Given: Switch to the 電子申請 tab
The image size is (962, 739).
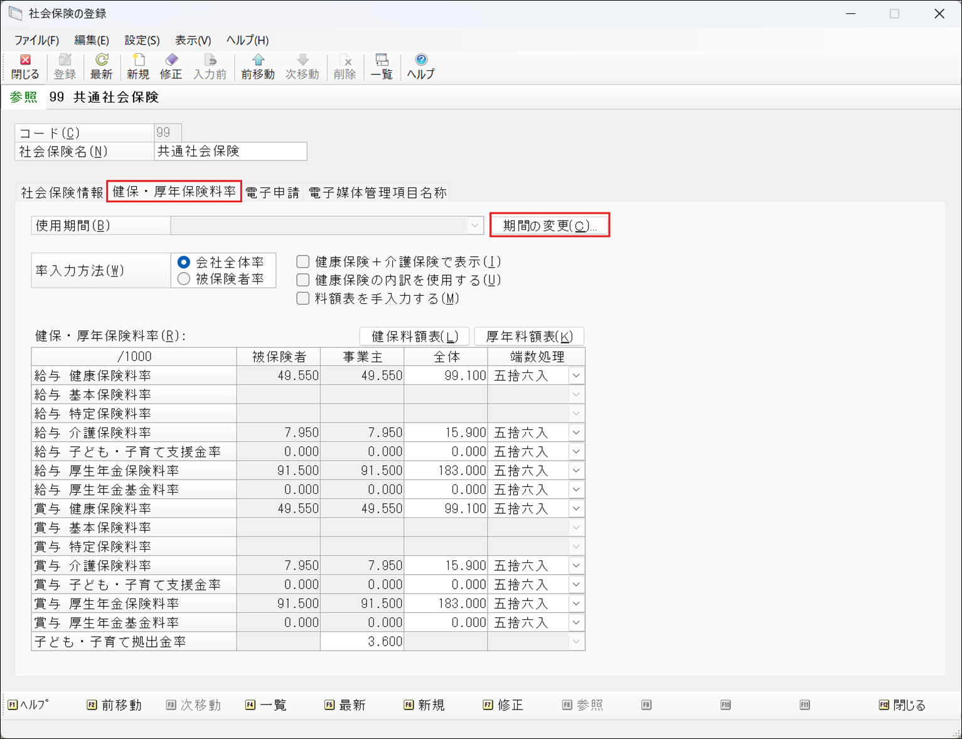Looking at the screenshot, I should click(272, 193).
